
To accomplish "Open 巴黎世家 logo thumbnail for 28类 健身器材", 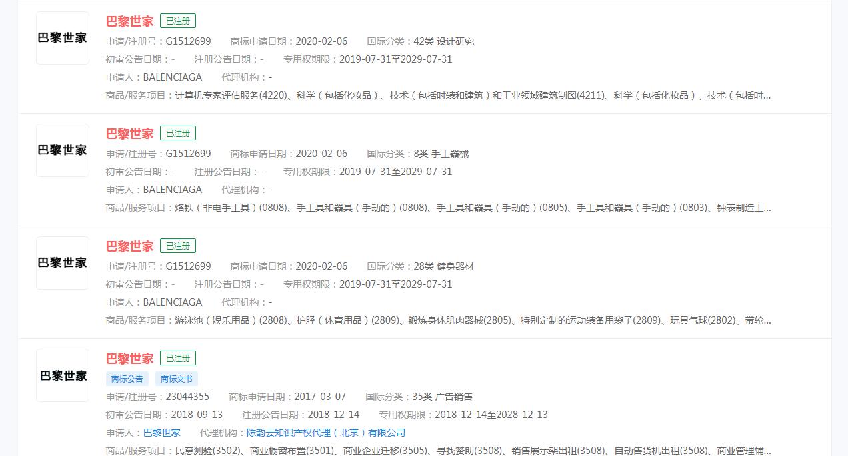I will click(x=63, y=263).
